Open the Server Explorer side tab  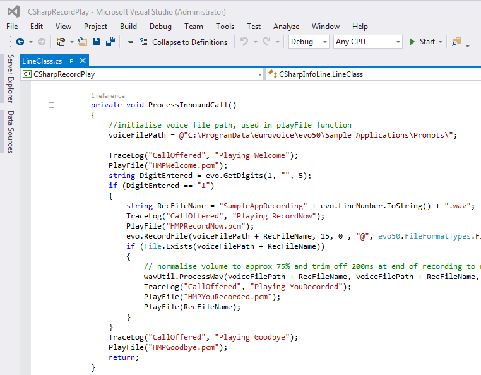pyautogui.click(x=10, y=78)
